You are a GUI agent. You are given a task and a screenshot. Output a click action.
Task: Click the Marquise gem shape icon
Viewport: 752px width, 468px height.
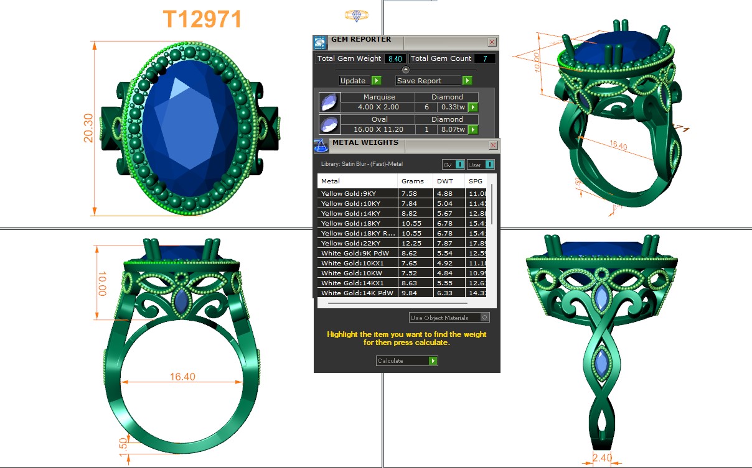point(329,102)
